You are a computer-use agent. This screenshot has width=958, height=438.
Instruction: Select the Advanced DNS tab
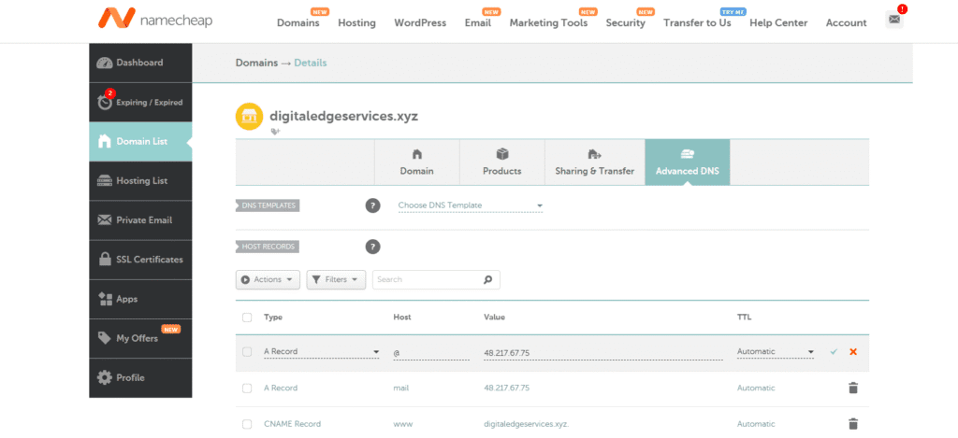pos(688,162)
